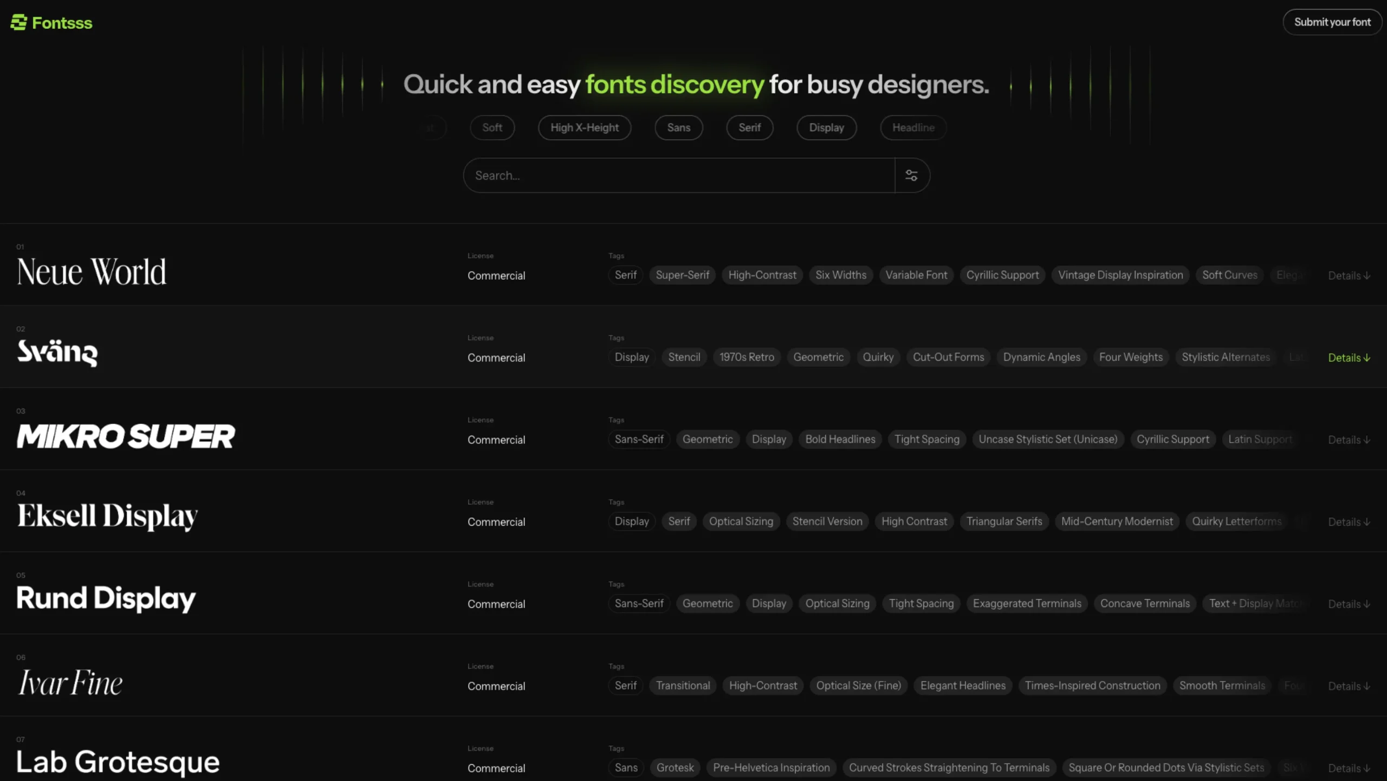1387x781 pixels.
Task: Select the Display filter chip
Action: point(826,128)
